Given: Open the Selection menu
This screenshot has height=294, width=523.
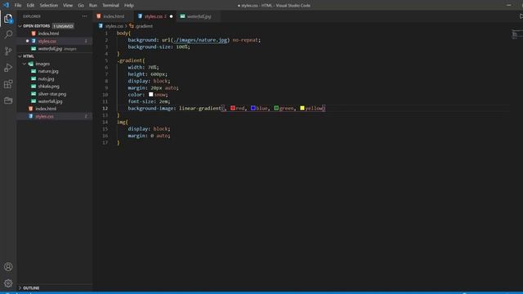Looking at the screenshot, I should (49, 6).
